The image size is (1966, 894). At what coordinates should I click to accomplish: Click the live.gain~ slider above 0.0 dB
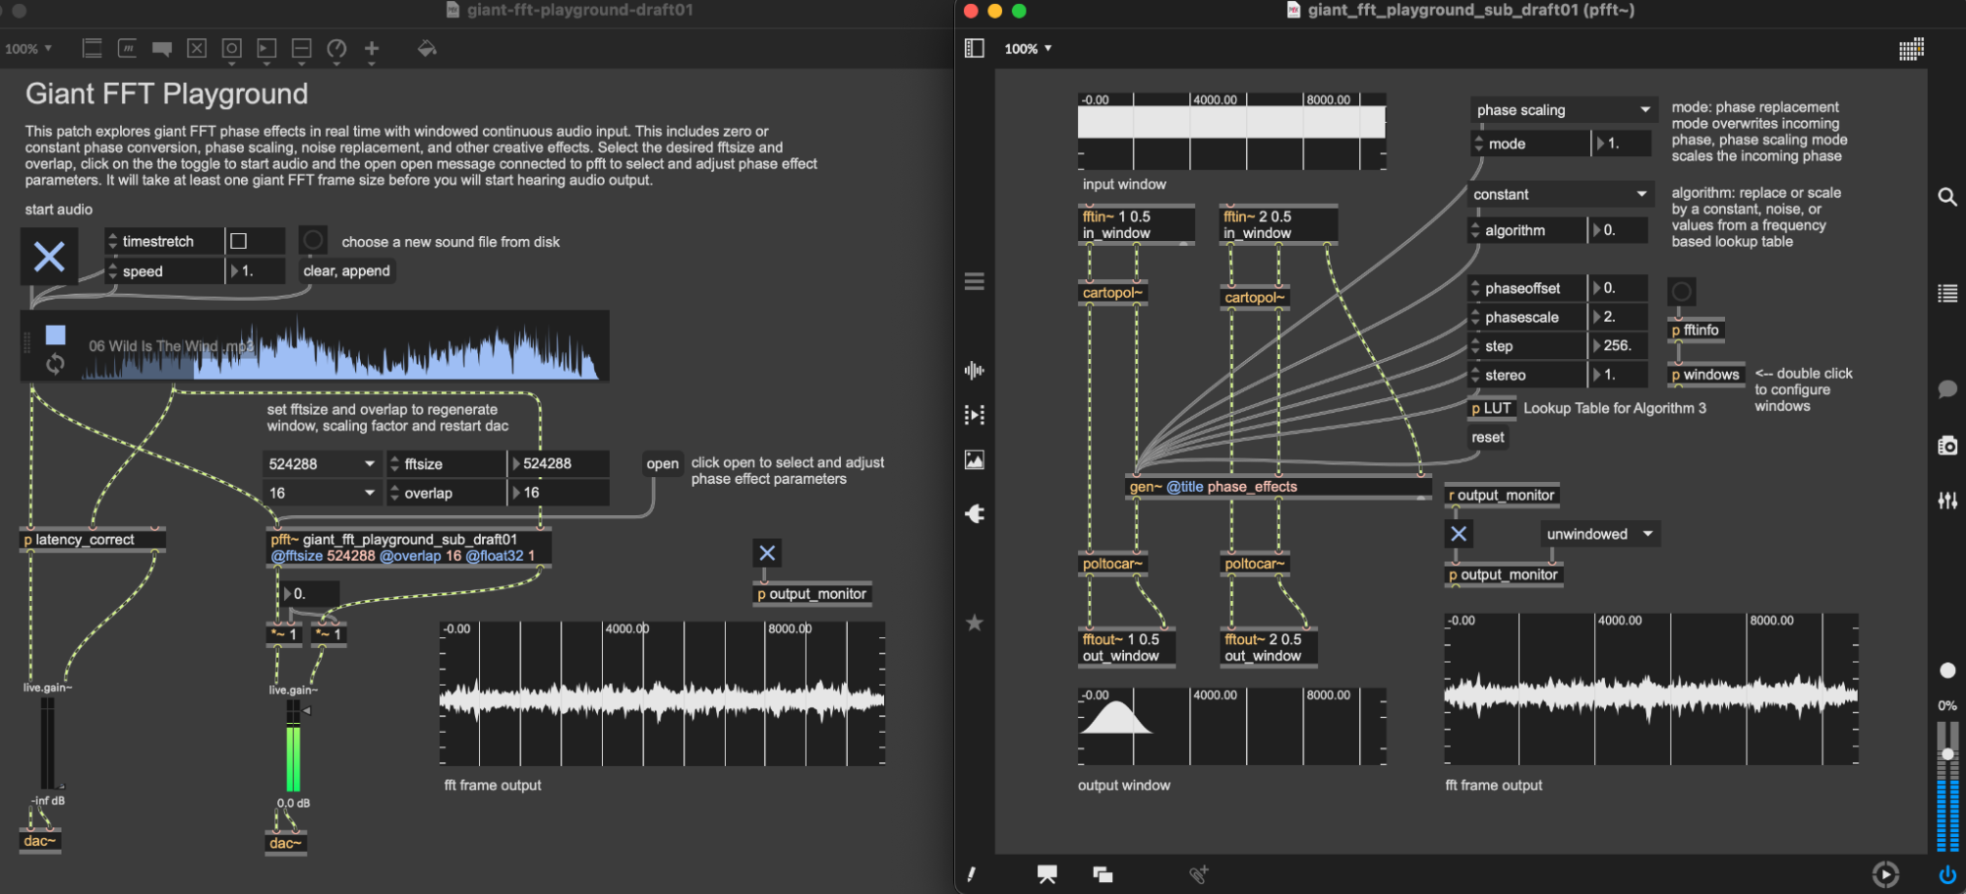(293, 747)
